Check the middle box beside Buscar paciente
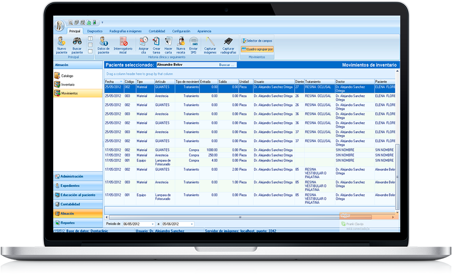Screen dimensions: 452x275 [90, 45]
